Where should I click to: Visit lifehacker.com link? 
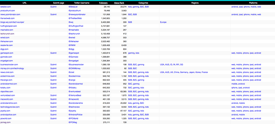pos(7,41)
